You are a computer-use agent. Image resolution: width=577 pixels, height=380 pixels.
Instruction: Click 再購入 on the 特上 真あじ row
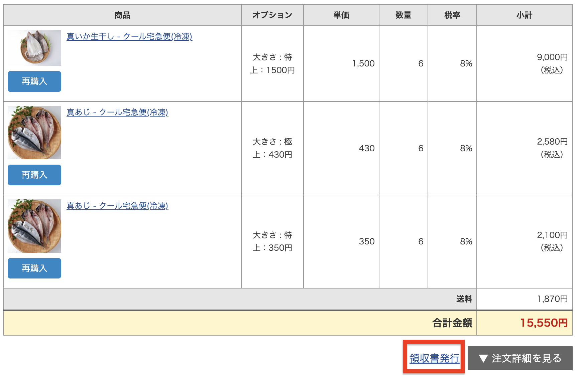pyautogui.click(x=34, y=268)
